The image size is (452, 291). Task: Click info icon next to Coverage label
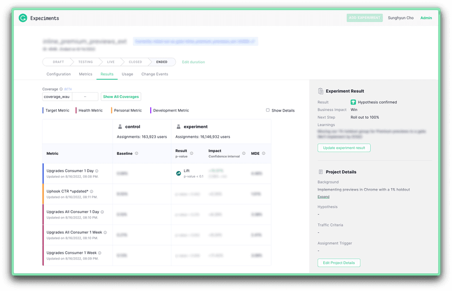pyautogui.click(x=61, y=89)
